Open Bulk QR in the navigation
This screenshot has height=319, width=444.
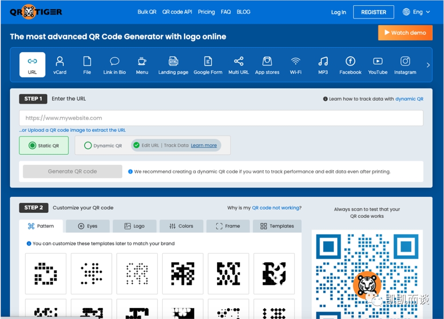tap(147, 12)
